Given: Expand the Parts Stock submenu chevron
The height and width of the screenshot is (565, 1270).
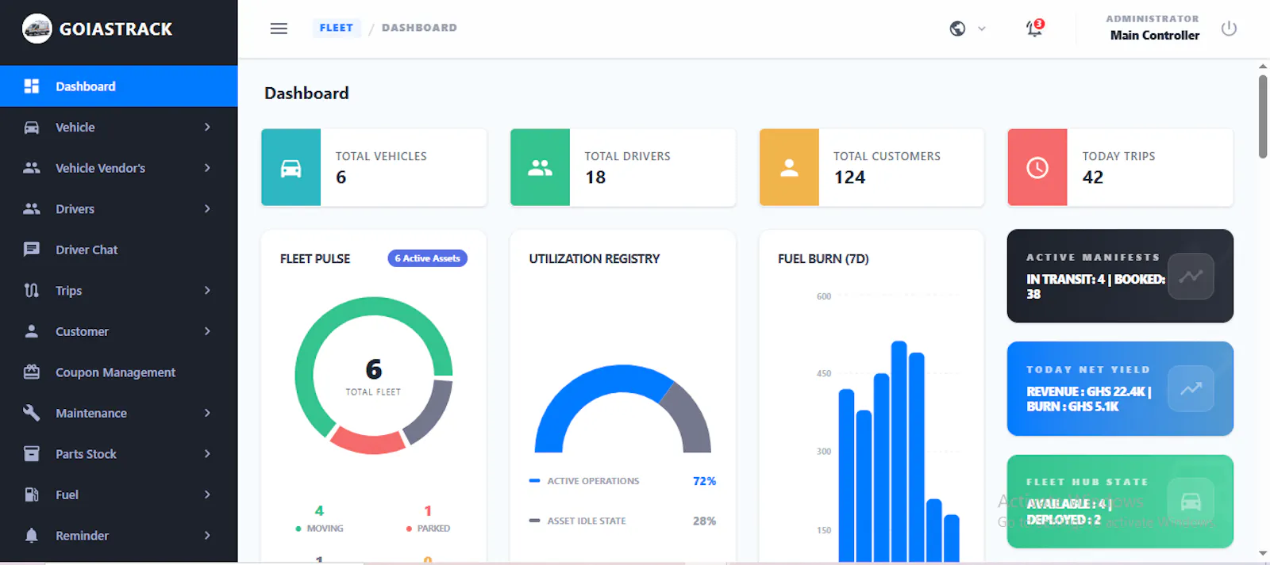Looking at the screenshot, I should point(207,454).
